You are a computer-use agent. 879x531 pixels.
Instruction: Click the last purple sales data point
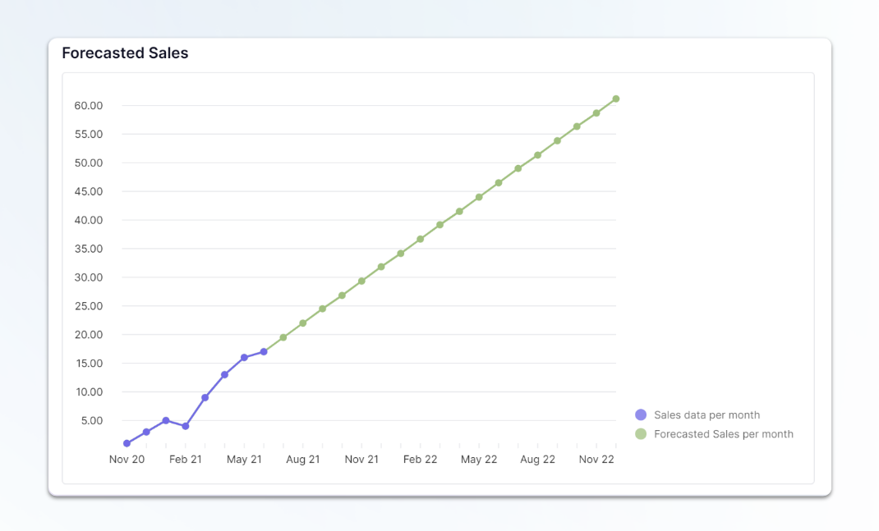coord(264,352)
